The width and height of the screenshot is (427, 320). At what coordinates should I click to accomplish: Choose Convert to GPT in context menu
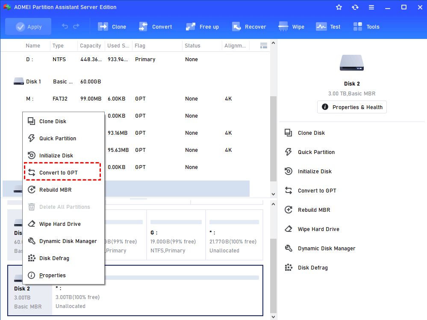(x=62, y=172)
